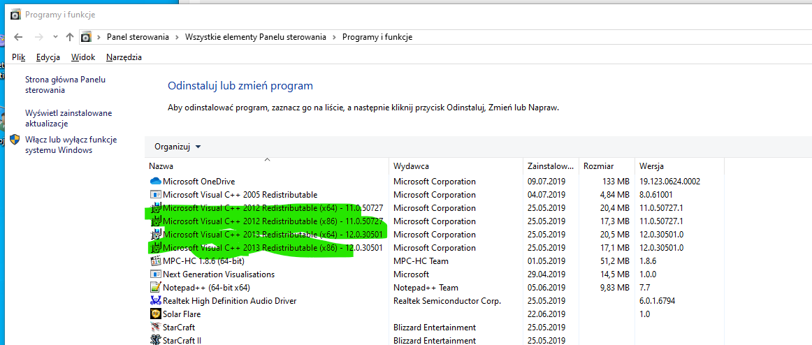Open Strona główna Panelu sterowania link
Screen dimensions: 812x345
coord(65,85)
